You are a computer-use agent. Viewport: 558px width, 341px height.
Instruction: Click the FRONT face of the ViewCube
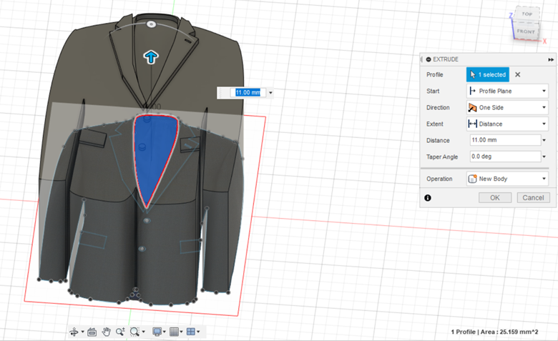[526, 31]
